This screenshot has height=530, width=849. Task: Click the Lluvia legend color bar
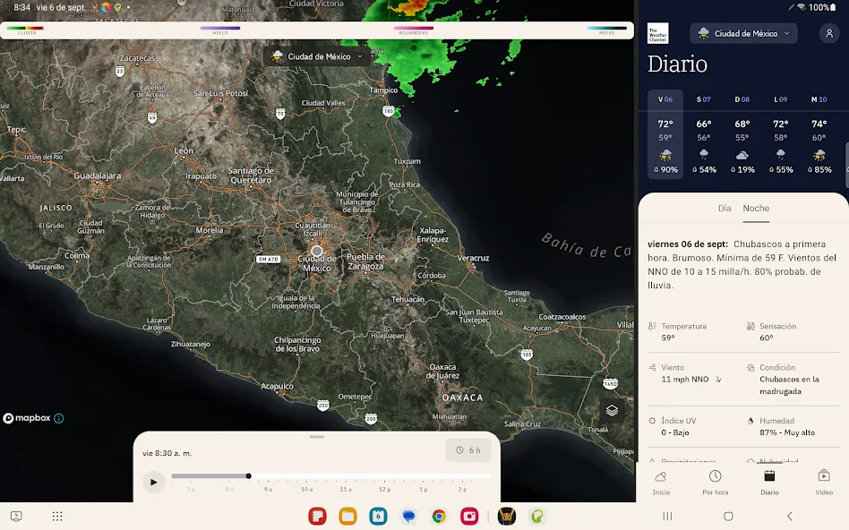tap(25, 28)
